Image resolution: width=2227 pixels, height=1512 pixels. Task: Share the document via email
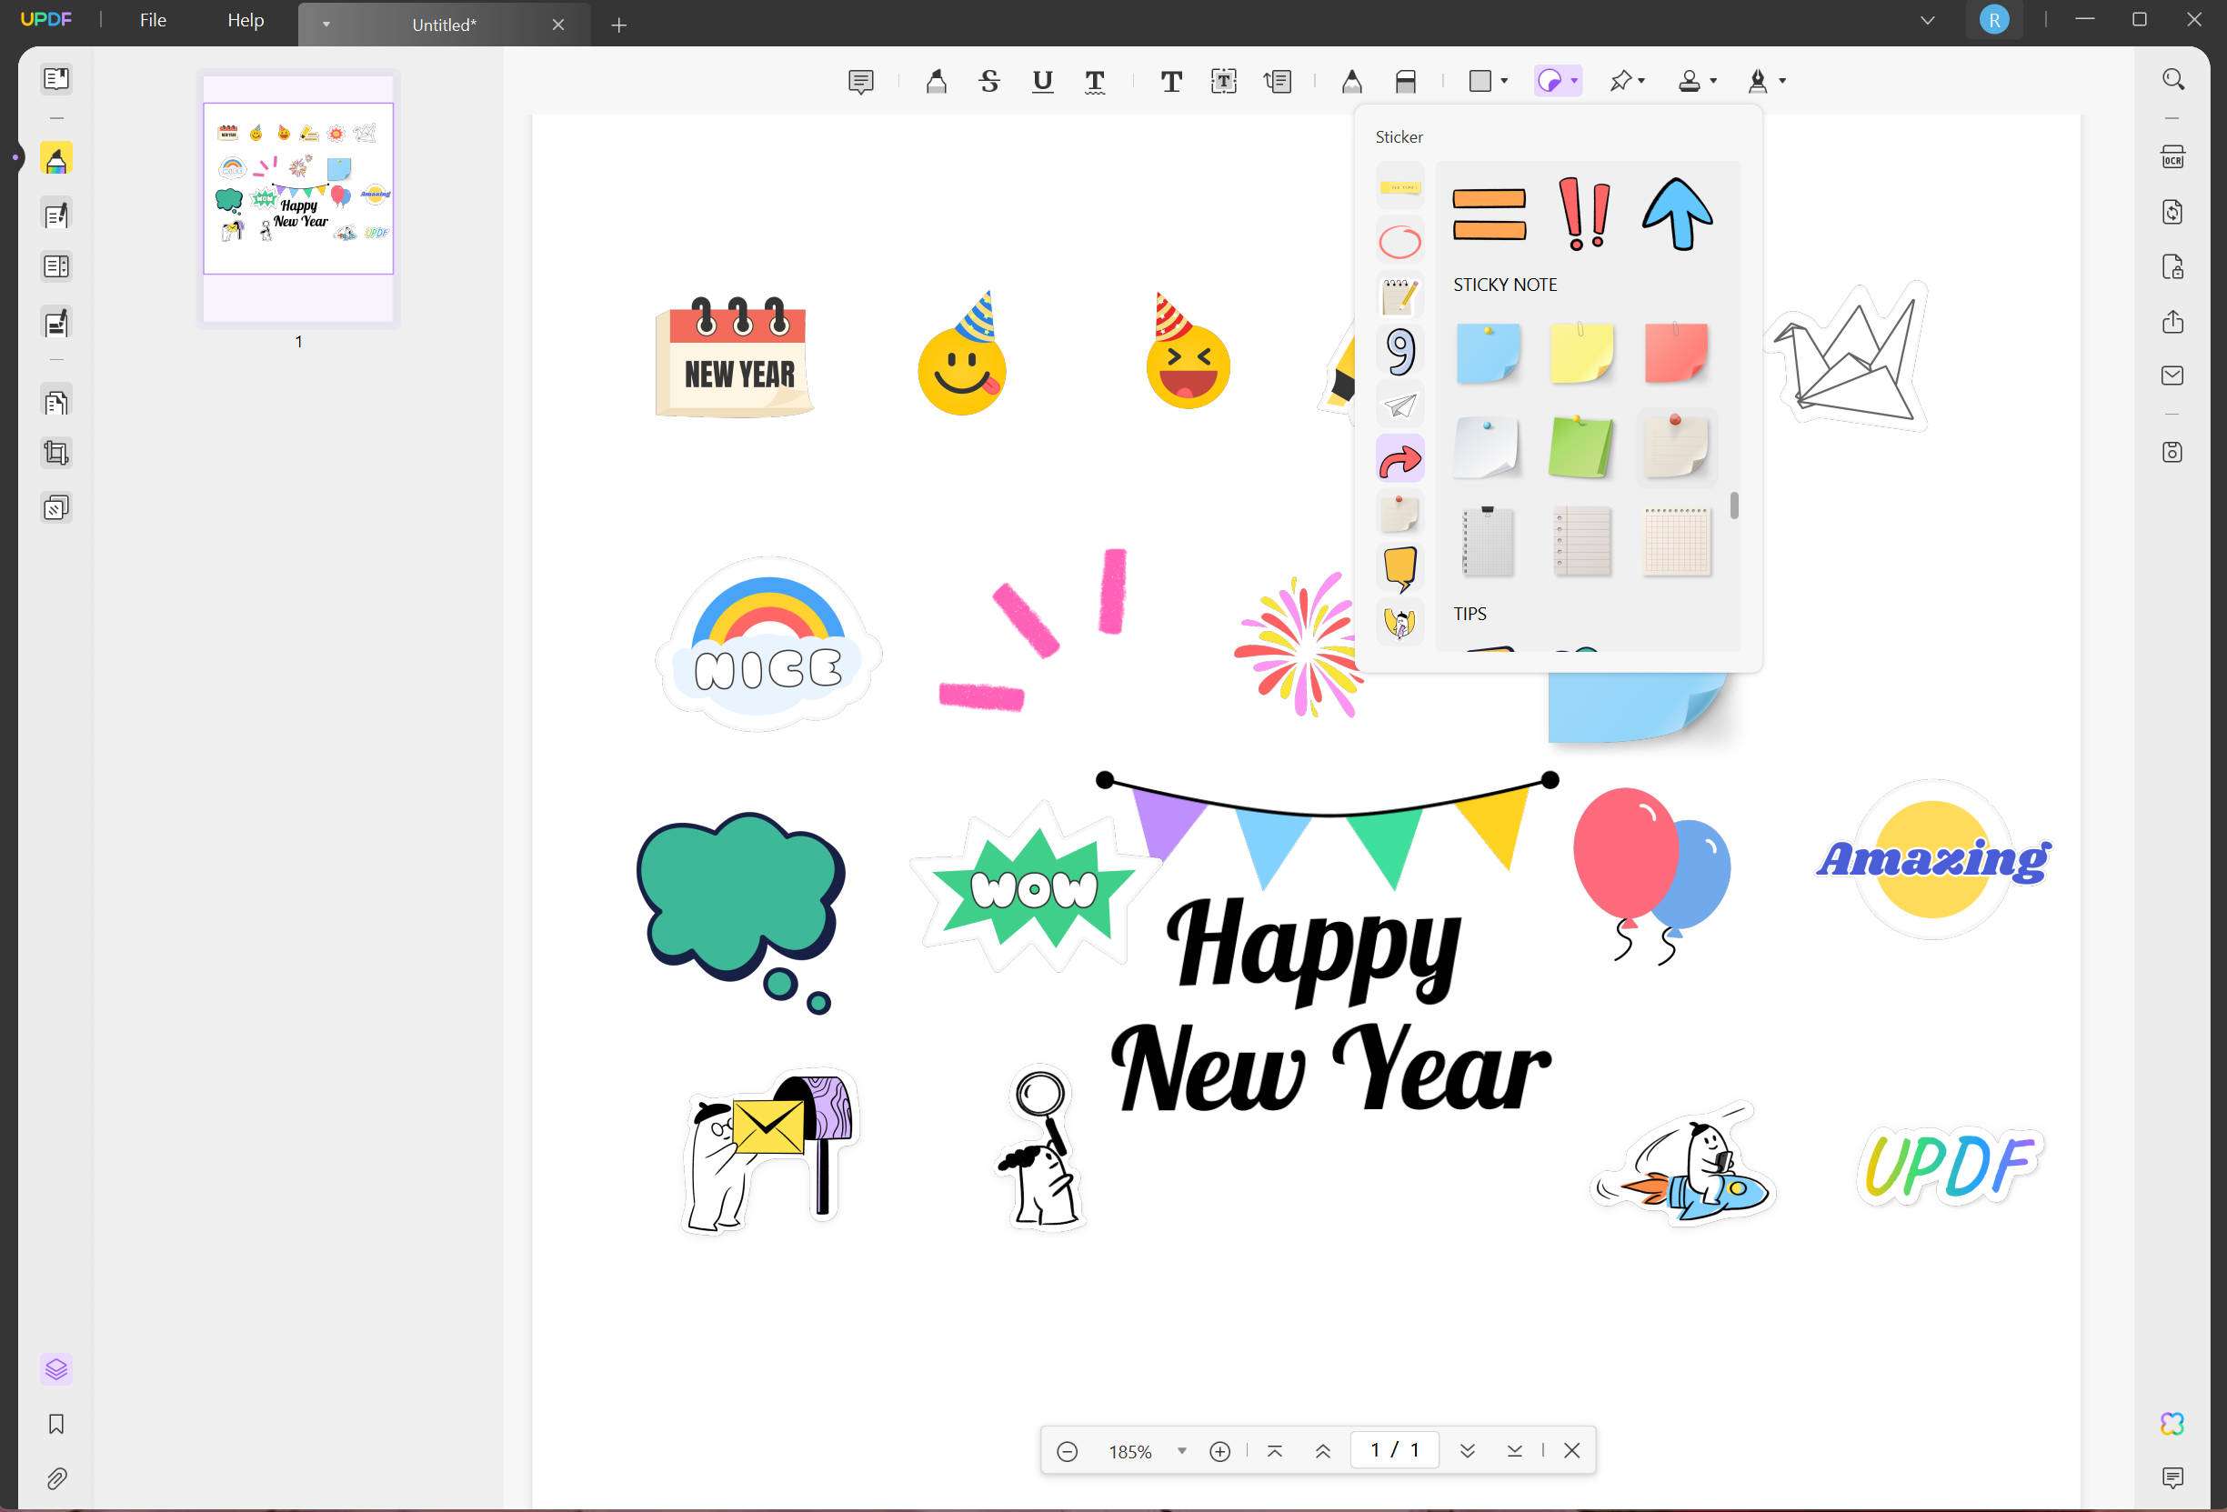pos(2172,375)
